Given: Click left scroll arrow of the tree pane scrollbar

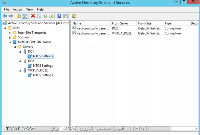Looking at the screenshot, I should (x=4, y=129).
